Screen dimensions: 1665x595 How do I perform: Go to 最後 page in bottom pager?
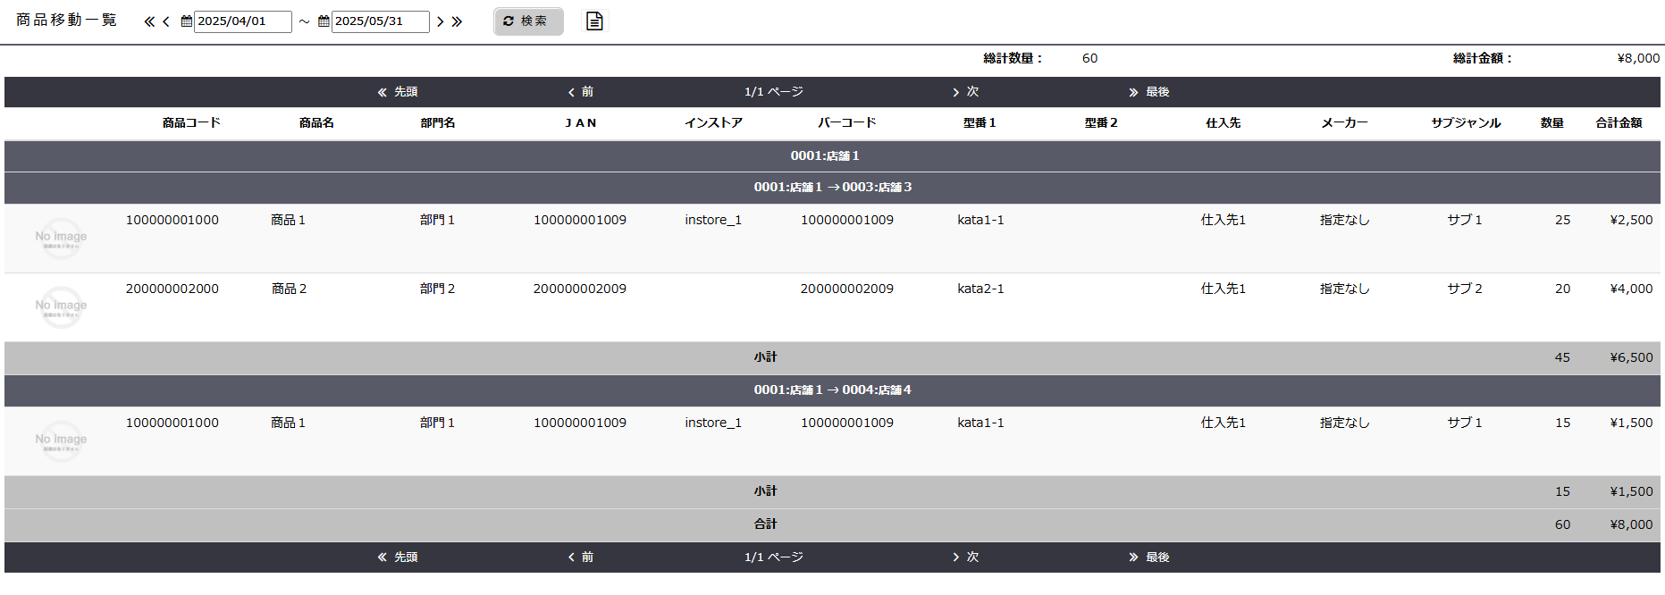coord(1149,557)
